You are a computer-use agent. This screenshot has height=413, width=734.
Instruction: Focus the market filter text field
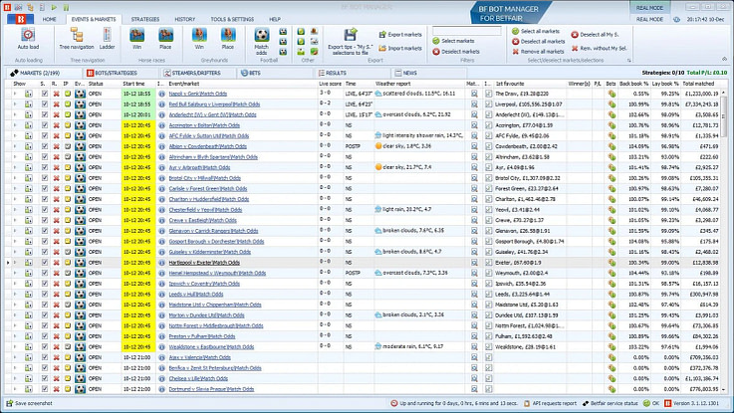(x=467, y=31)
